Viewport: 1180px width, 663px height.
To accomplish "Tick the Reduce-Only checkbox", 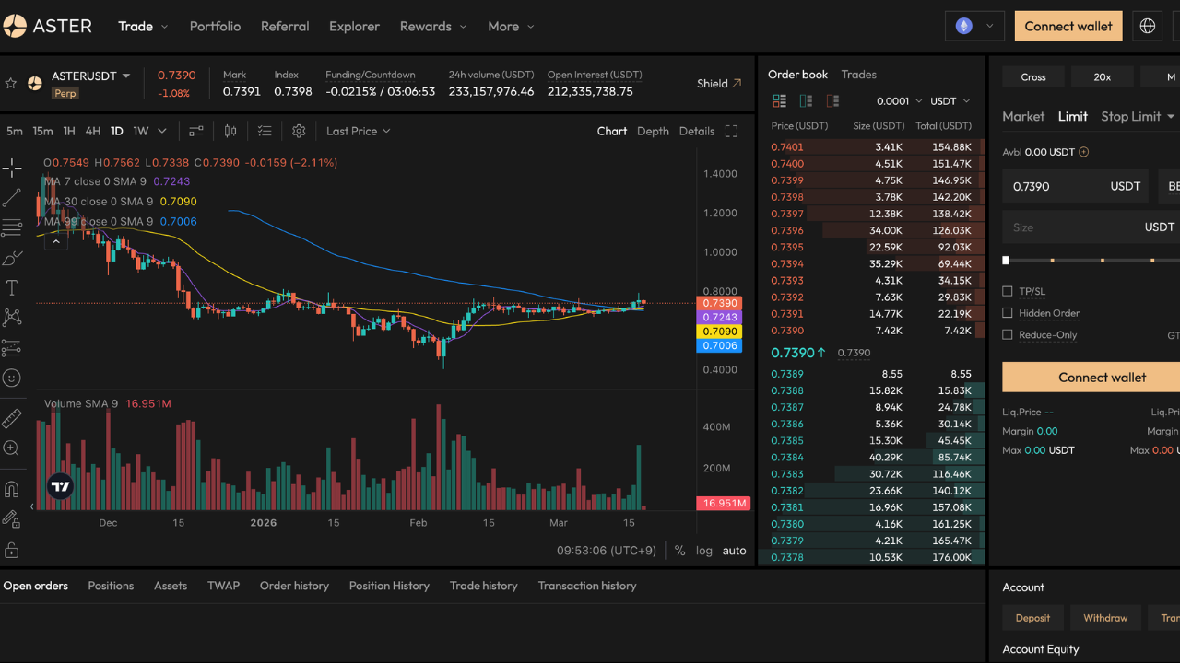I will pyautogui.click(x=1008, y=335).
